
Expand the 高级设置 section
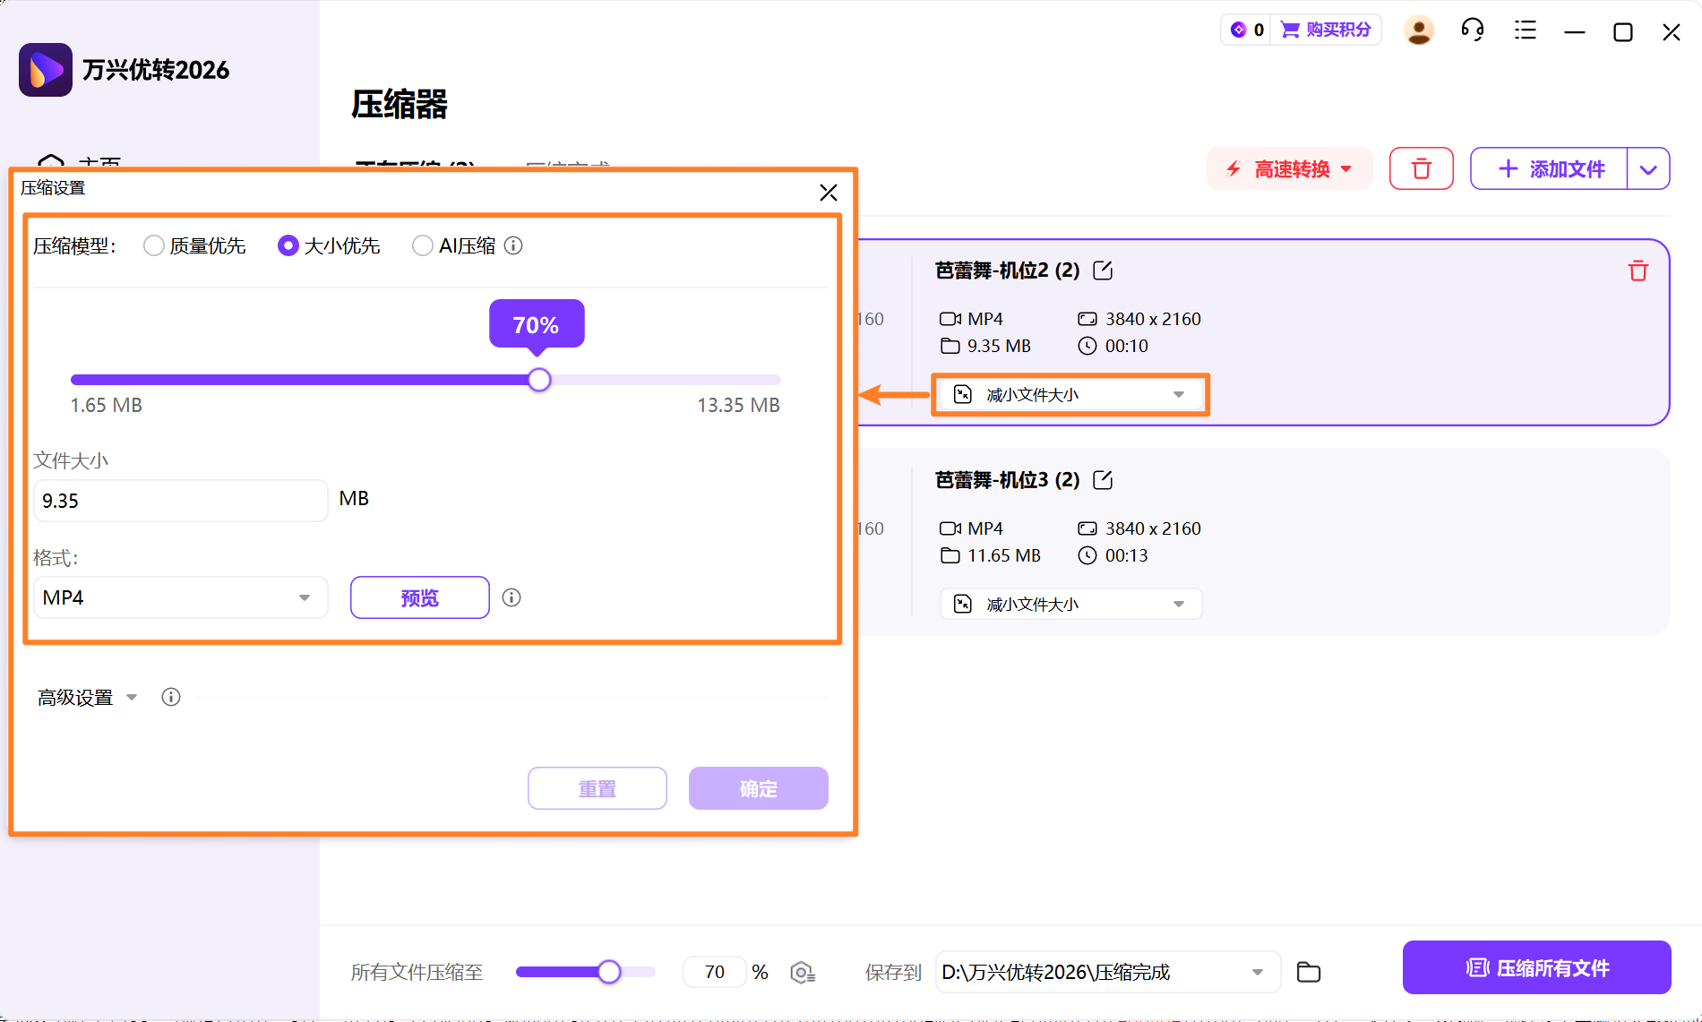(86, 697)
